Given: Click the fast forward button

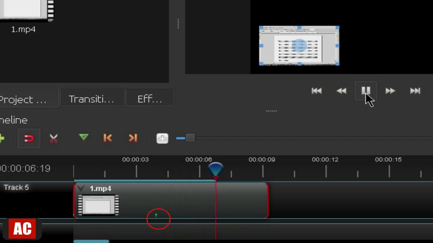Looking at the screenshot, I should pyautogui.click(x=390, y=91).
